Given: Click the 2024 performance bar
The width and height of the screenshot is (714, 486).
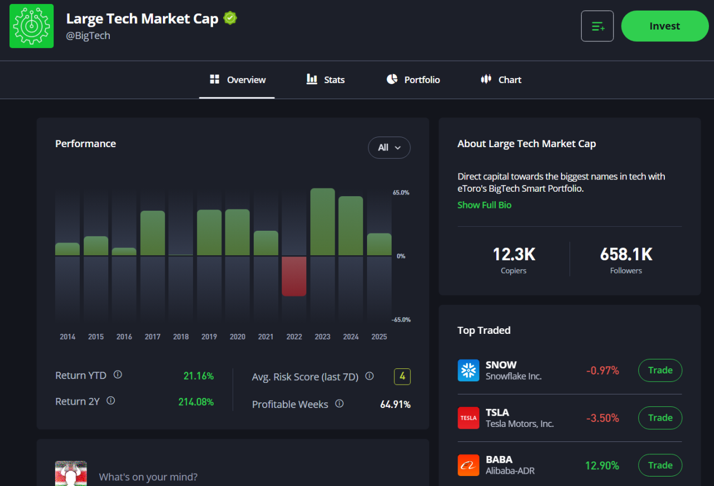Looking at the screenshot, I should pos(351,226).
